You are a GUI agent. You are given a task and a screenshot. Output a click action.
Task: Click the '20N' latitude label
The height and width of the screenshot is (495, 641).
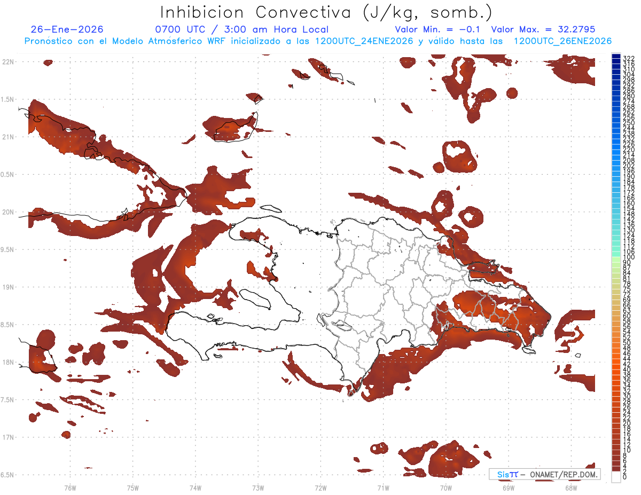[x=7, y=212]
